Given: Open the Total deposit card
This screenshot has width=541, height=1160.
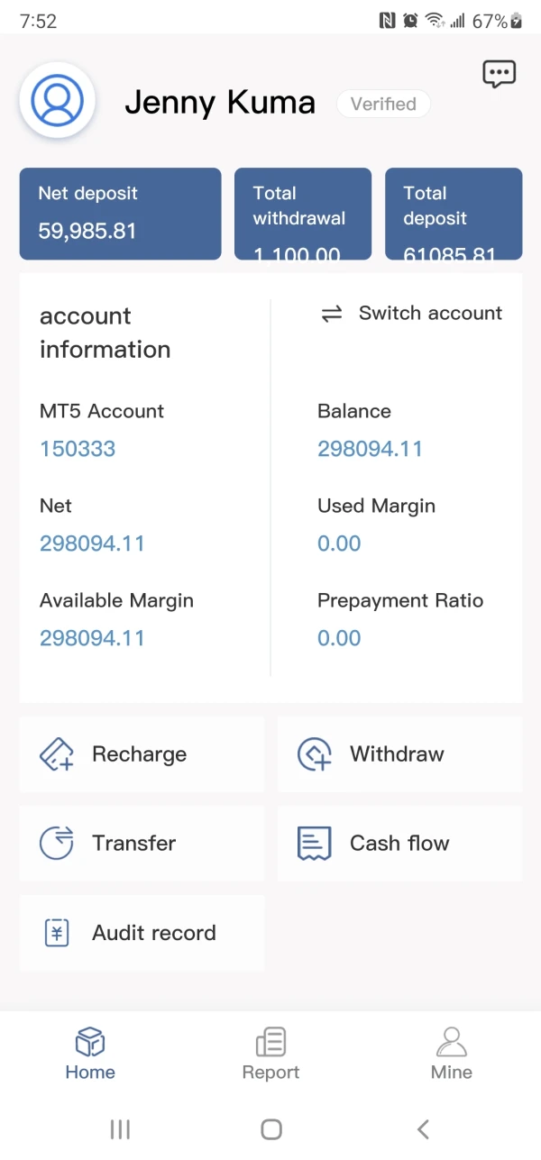Looking at the screenshot, I should point(454,214).
